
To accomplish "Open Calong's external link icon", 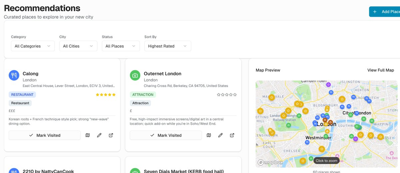I will tap(111, 135).
